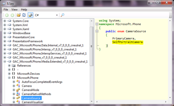Collapse the Microsoft.Phone namespace node
The height and width of the screenshot is (106, 174).
[x=9, y=78]
